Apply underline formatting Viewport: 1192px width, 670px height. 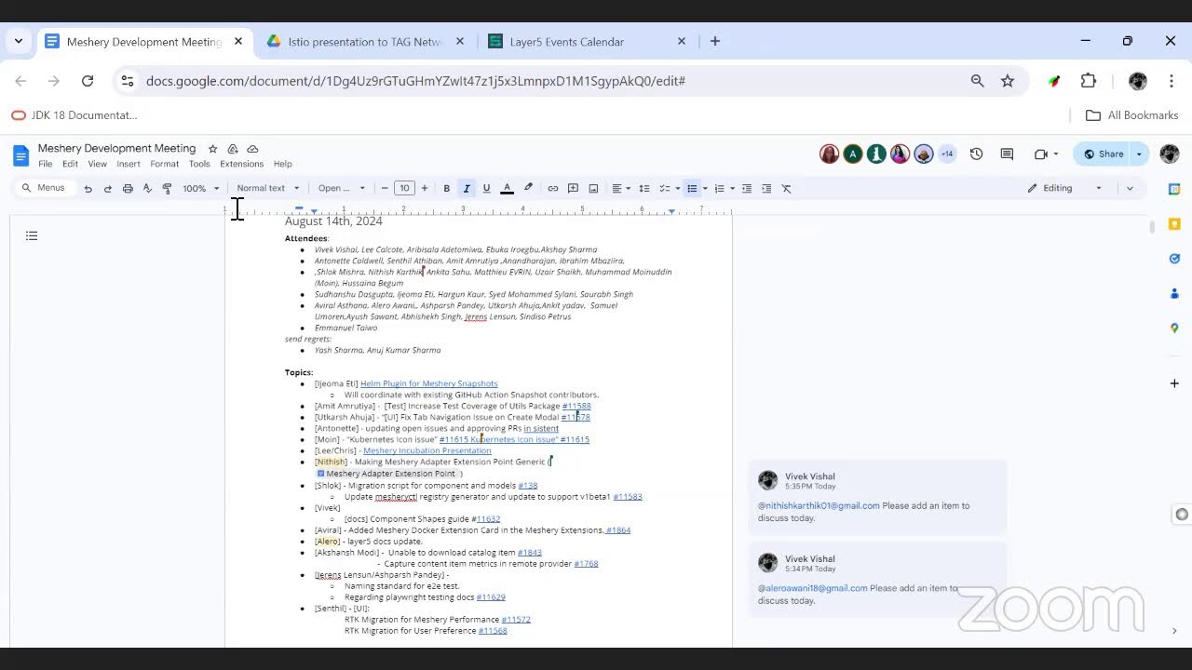point(486,188)
